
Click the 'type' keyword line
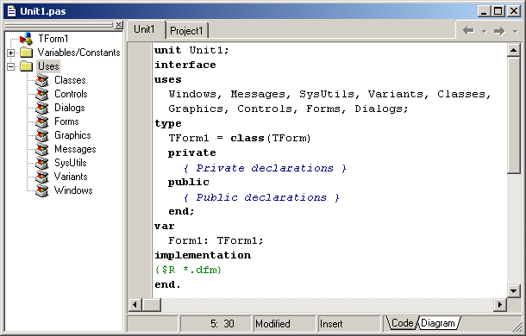(x=168, y=124)
